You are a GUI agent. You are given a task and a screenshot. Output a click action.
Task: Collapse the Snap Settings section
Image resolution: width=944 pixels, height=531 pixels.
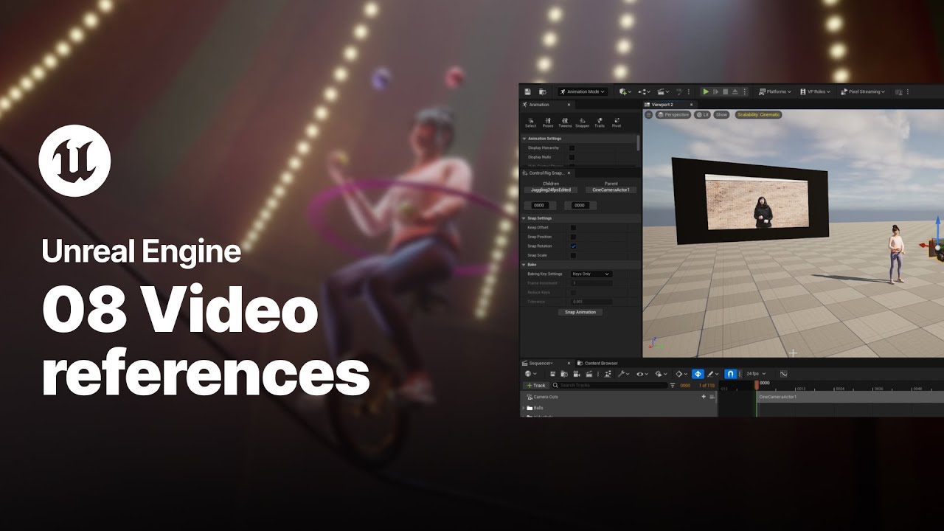point(524,218)
